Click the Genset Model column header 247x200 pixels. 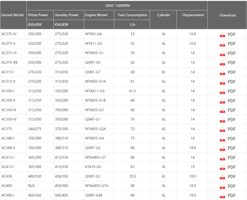(13, 15)
